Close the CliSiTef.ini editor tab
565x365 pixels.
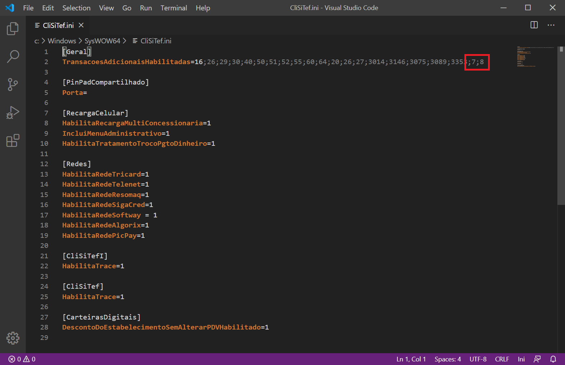[81, 25]
